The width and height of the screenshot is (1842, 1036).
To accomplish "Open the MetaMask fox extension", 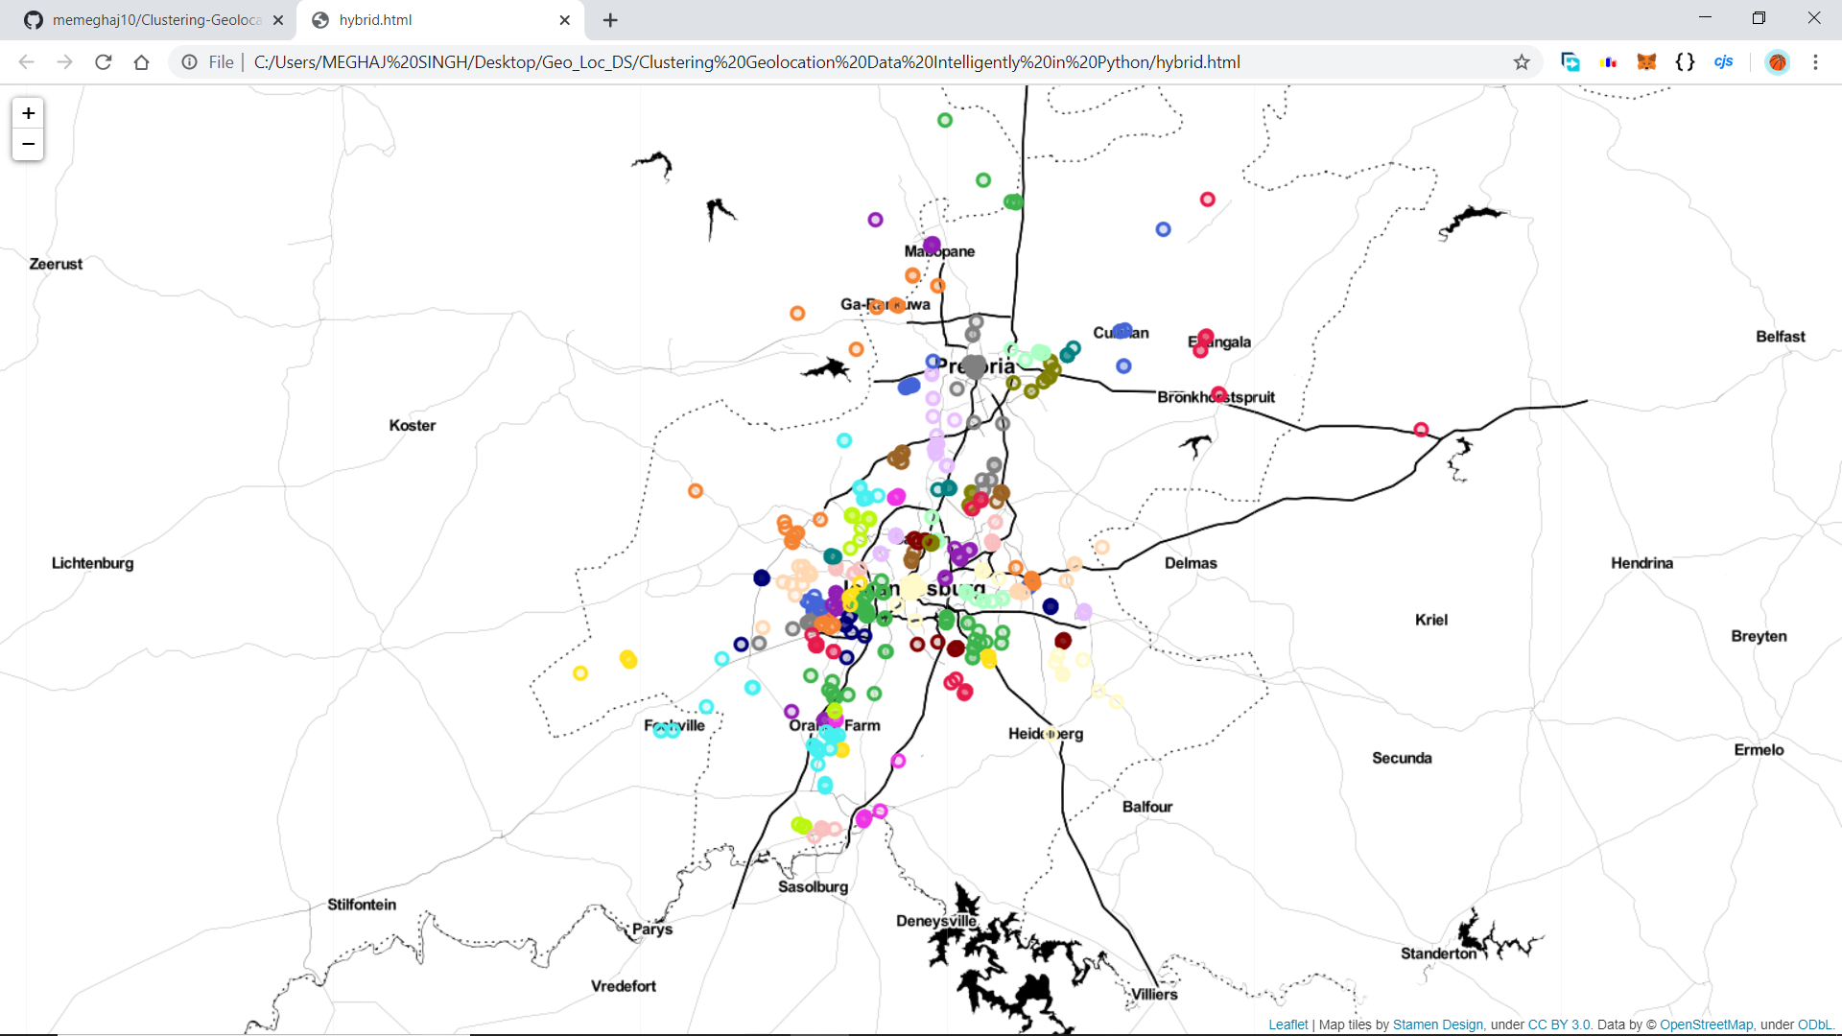I will point(1646,62).
